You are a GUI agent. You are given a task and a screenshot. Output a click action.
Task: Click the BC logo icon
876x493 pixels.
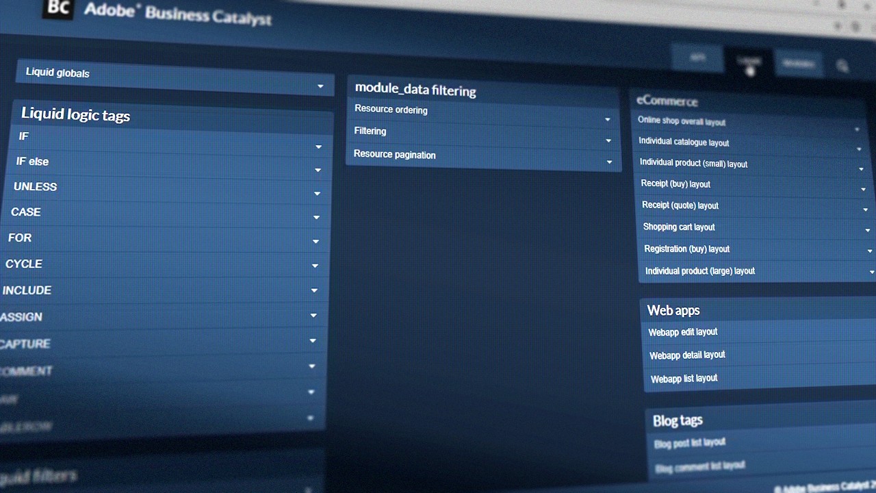(x=59, y=8)
